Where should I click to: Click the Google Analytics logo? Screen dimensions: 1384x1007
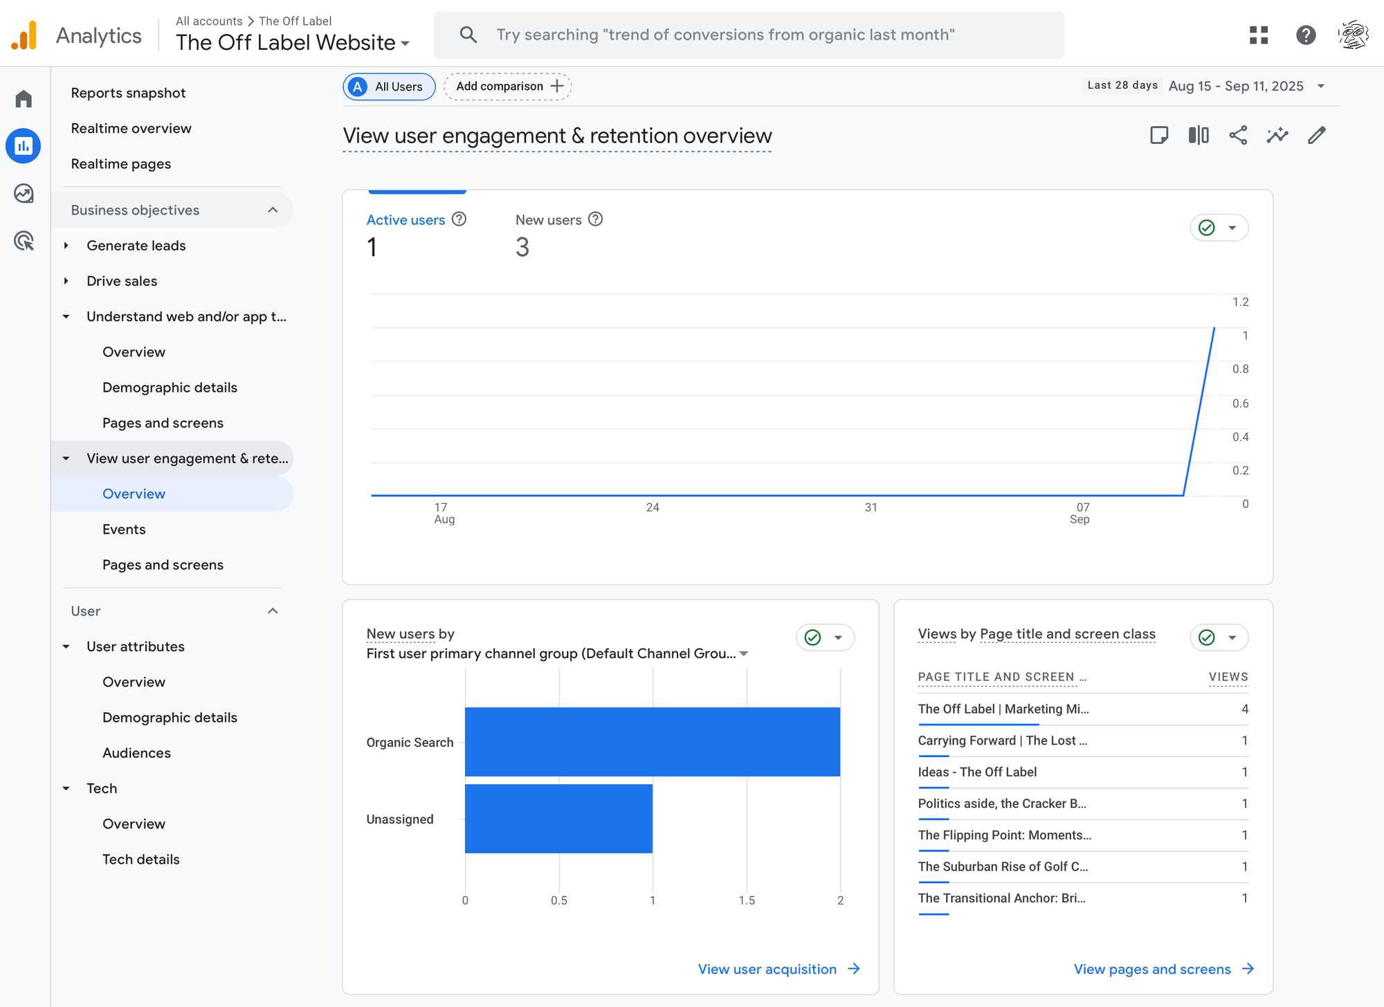(x=24, y=35)
